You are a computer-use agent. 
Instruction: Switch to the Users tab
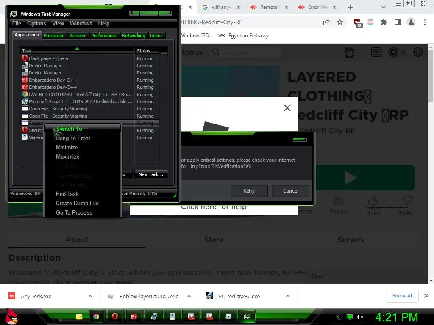point(156,36)
